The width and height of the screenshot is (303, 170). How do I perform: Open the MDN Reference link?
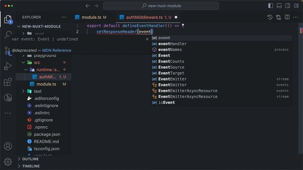57,51
